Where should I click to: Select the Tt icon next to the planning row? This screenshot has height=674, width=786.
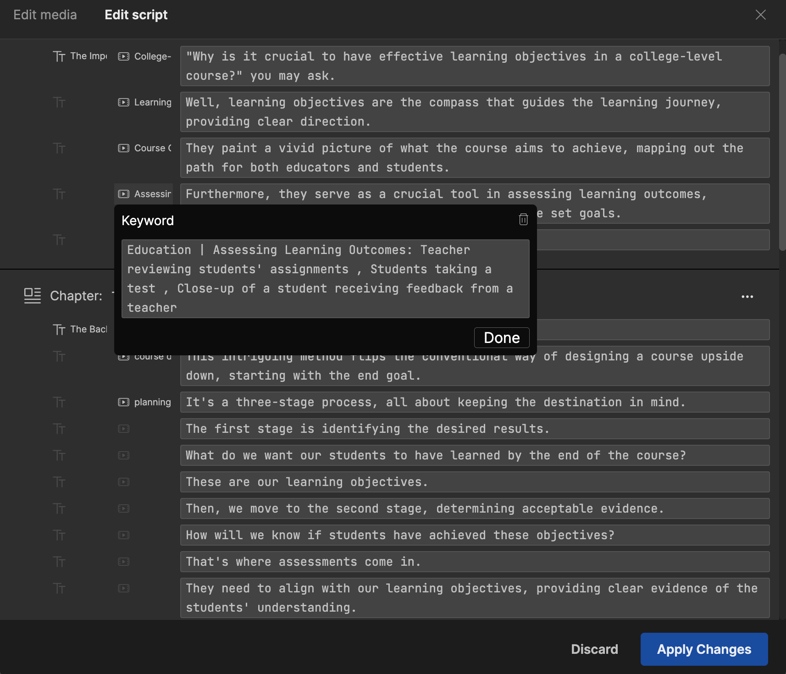click(60, 402)
